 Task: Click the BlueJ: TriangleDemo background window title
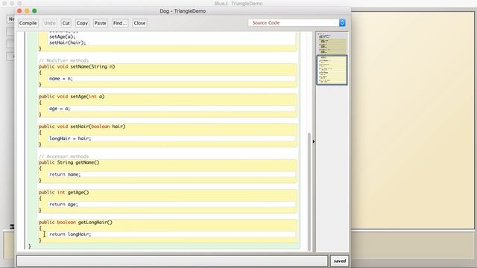point(238,4)
